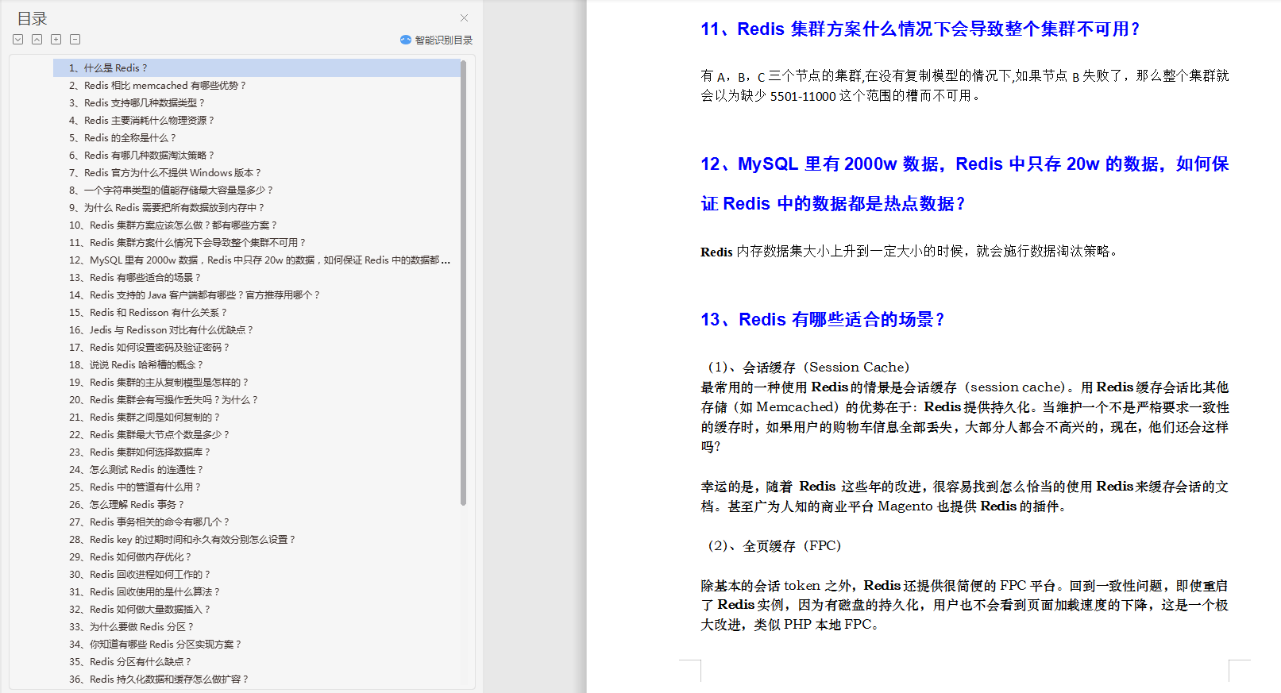The width and height of the screenshot is (1281, 693).
Task: Open "34、你知道有哪些 Redis 分区实现方案"
Action: tap(156, 645)
